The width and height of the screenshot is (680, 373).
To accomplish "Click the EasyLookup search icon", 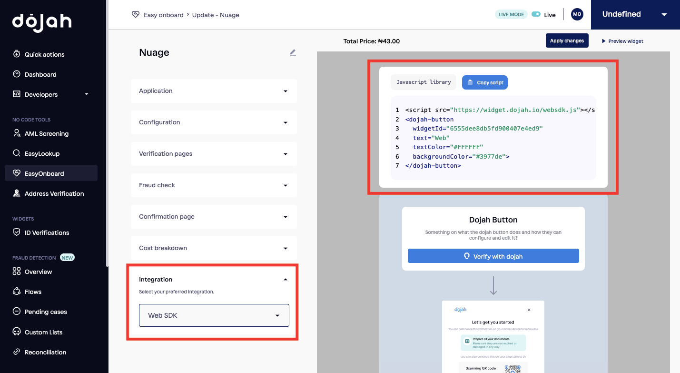I will click(17, 153).
